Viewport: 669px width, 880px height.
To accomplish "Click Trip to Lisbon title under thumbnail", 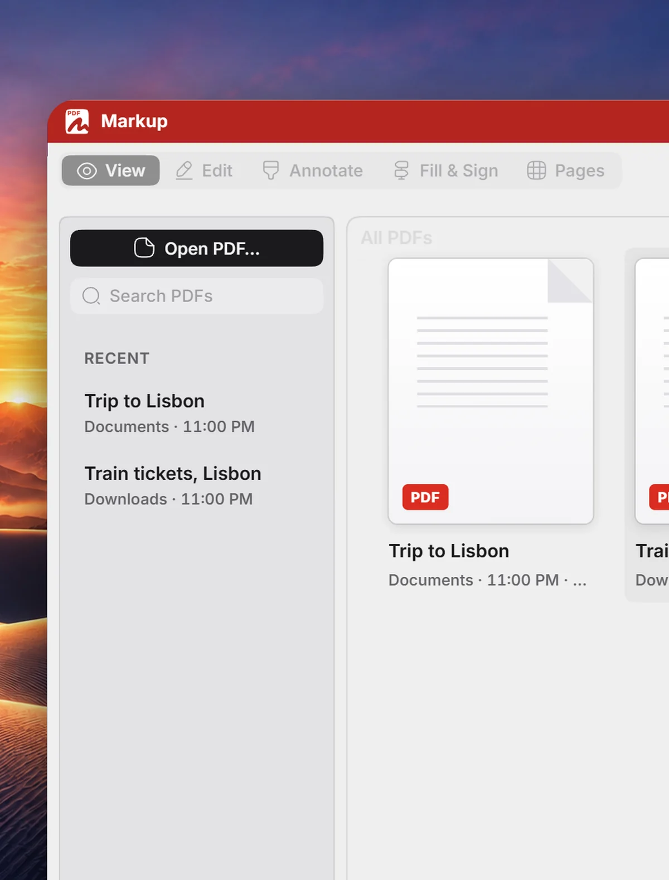I will click(x=449, y=551).
